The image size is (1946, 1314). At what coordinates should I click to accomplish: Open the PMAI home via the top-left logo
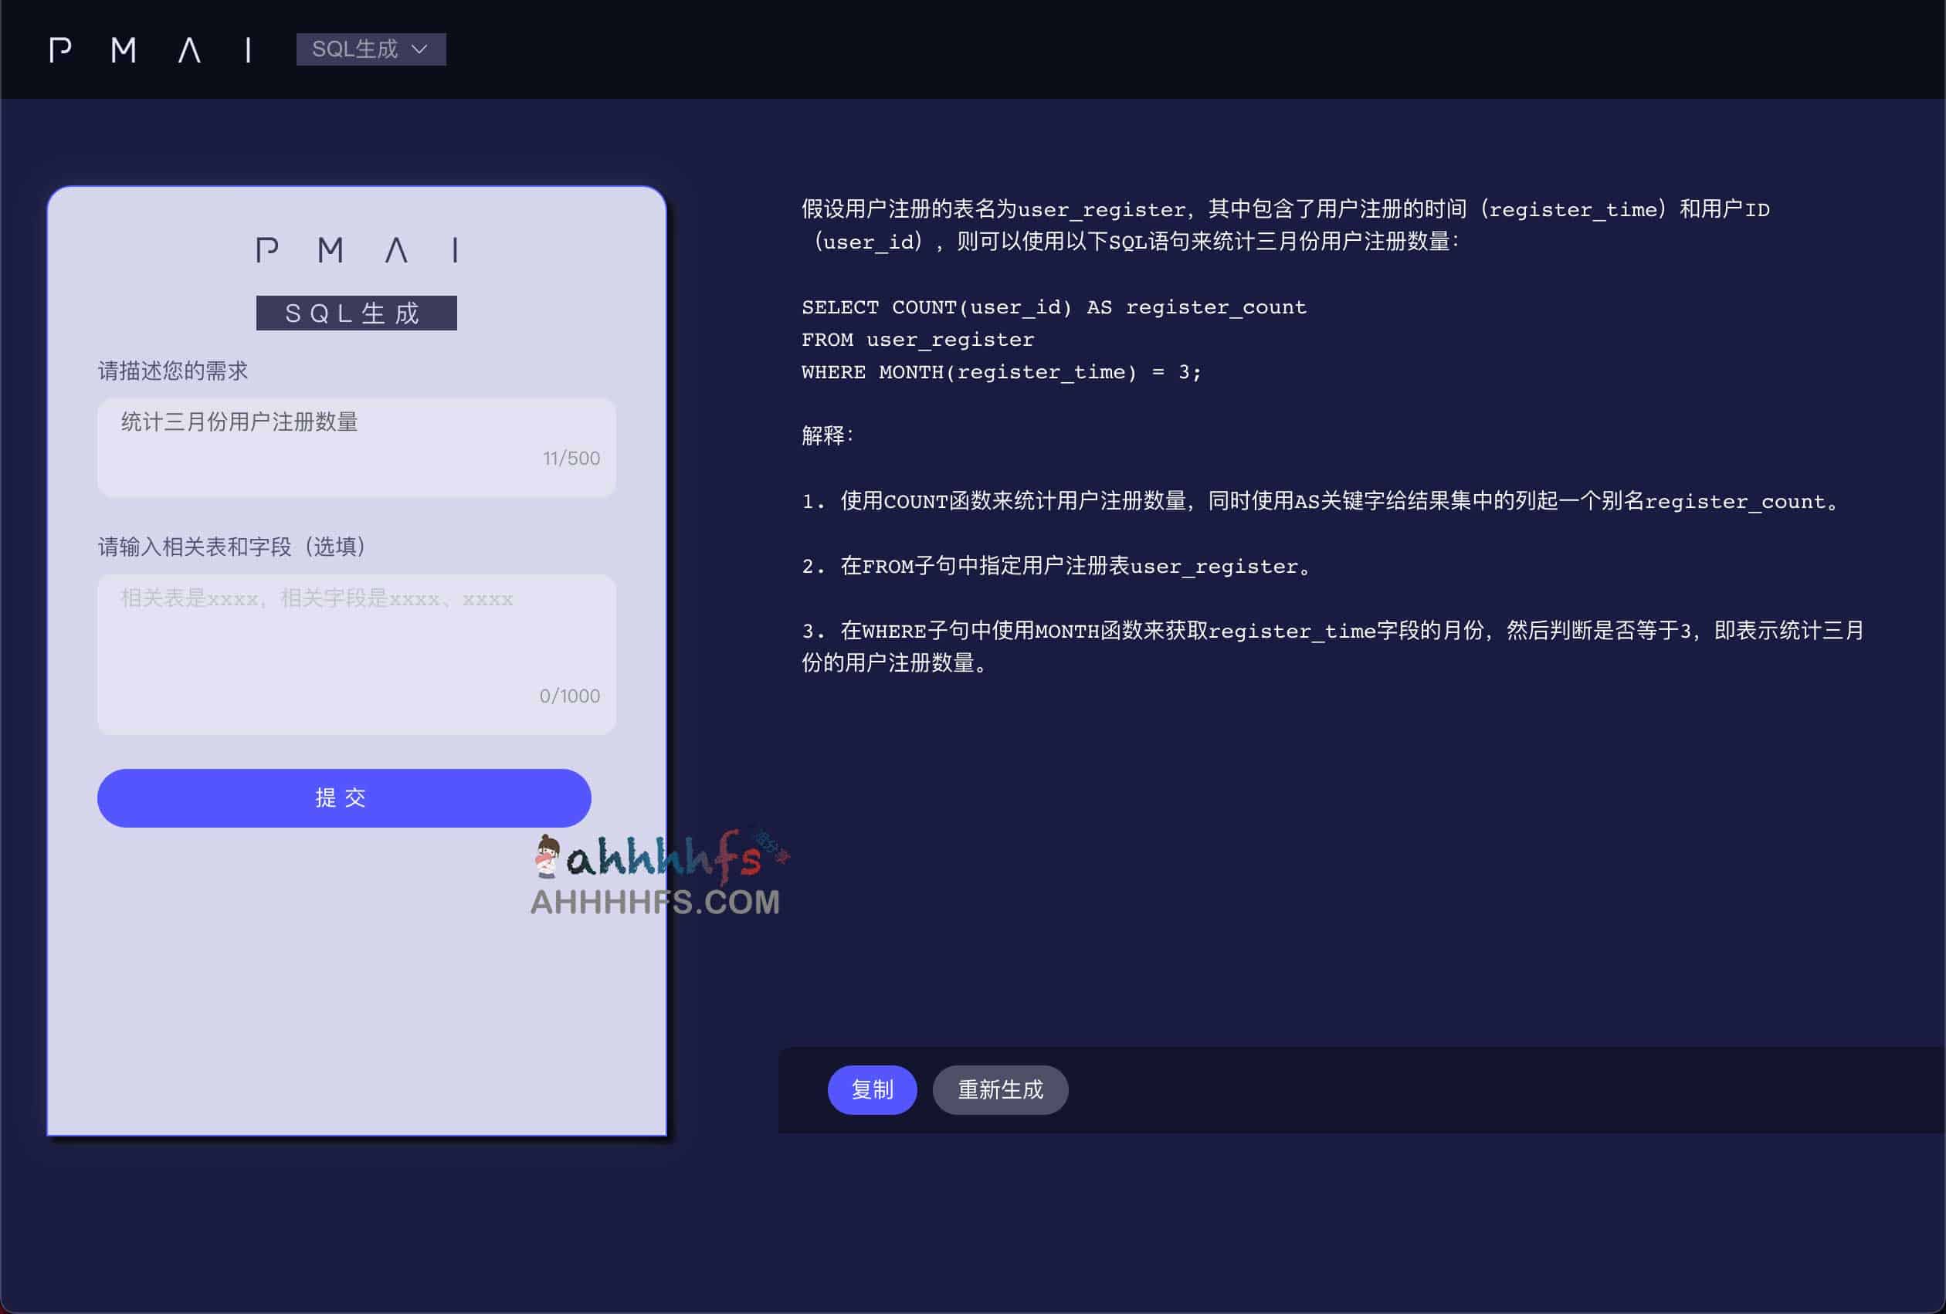[x=151, y=50]
